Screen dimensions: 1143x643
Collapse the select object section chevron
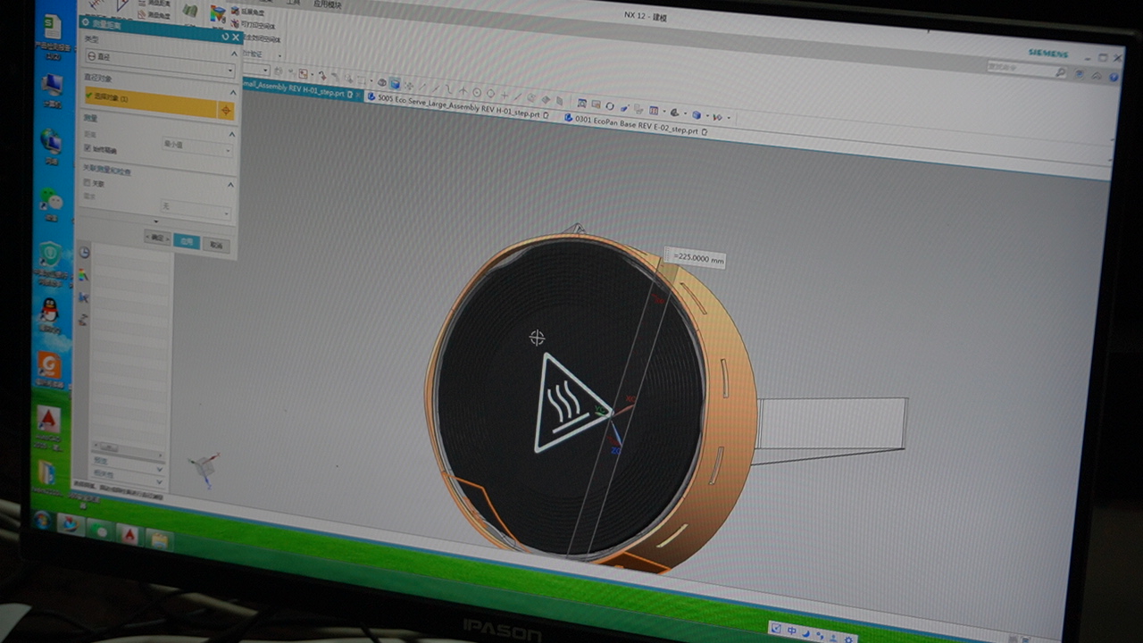232,92
